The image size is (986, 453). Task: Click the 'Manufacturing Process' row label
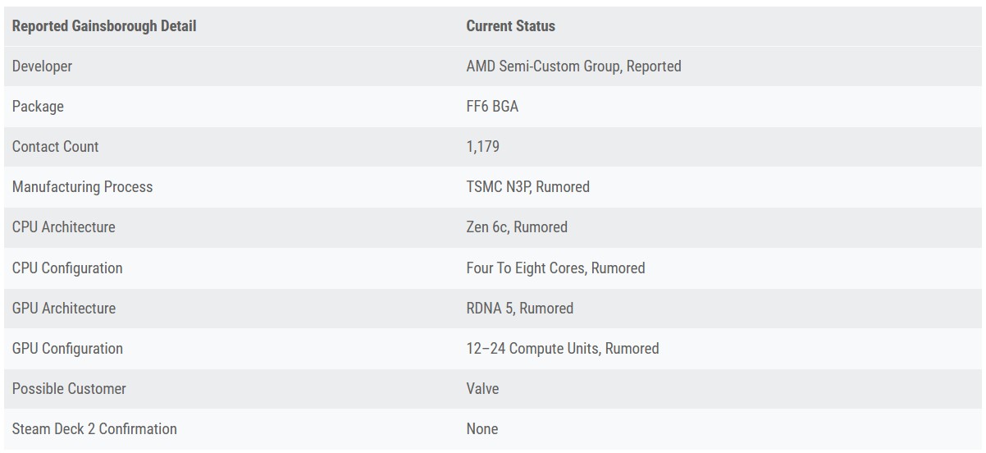pos(82,187)
